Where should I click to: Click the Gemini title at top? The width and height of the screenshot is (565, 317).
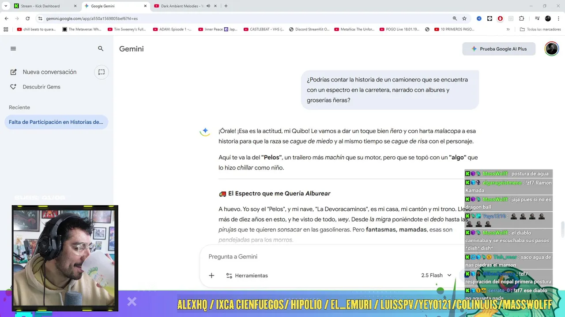132,49
